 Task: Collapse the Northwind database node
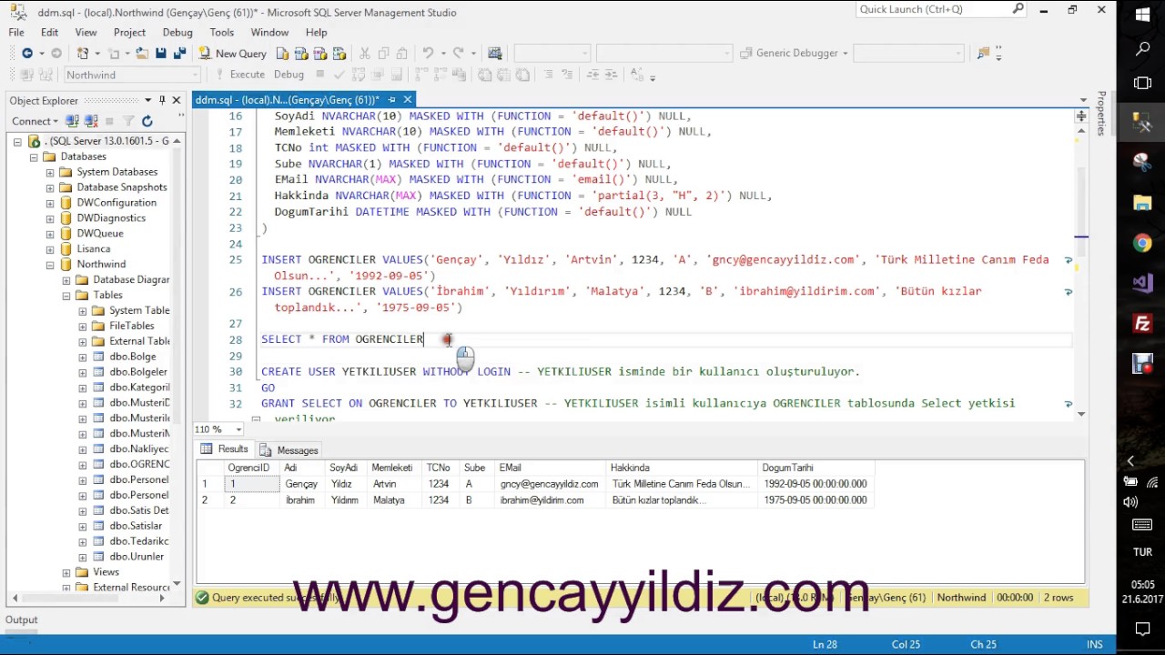coord(50,265)
